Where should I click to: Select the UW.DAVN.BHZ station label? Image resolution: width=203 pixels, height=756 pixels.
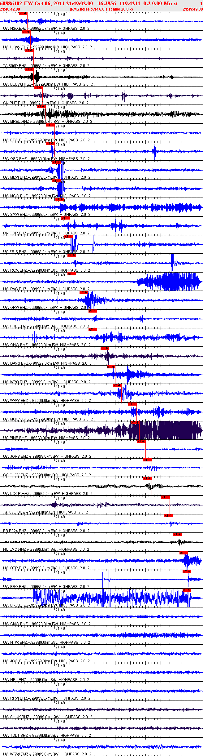(x=47, y=363)
